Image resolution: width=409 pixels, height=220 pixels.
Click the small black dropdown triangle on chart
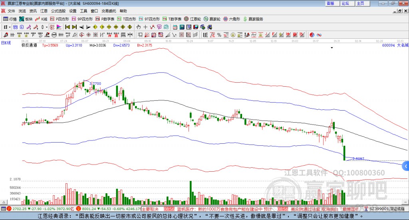click(x=332, y=48)
